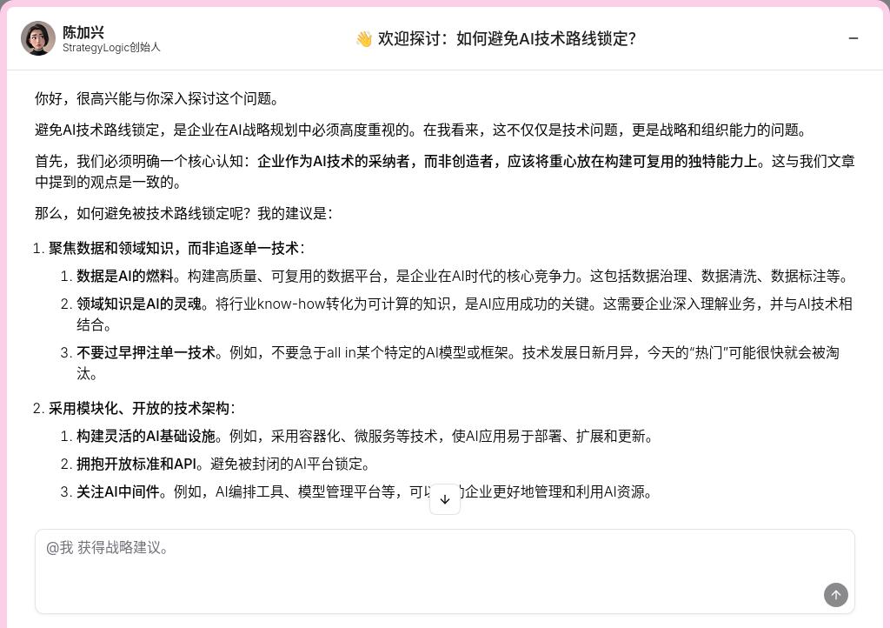Screen dimensions: 890x628
Task: Click the bold text '数据是AI的燃料'
Action: click(x=125, y=277)
